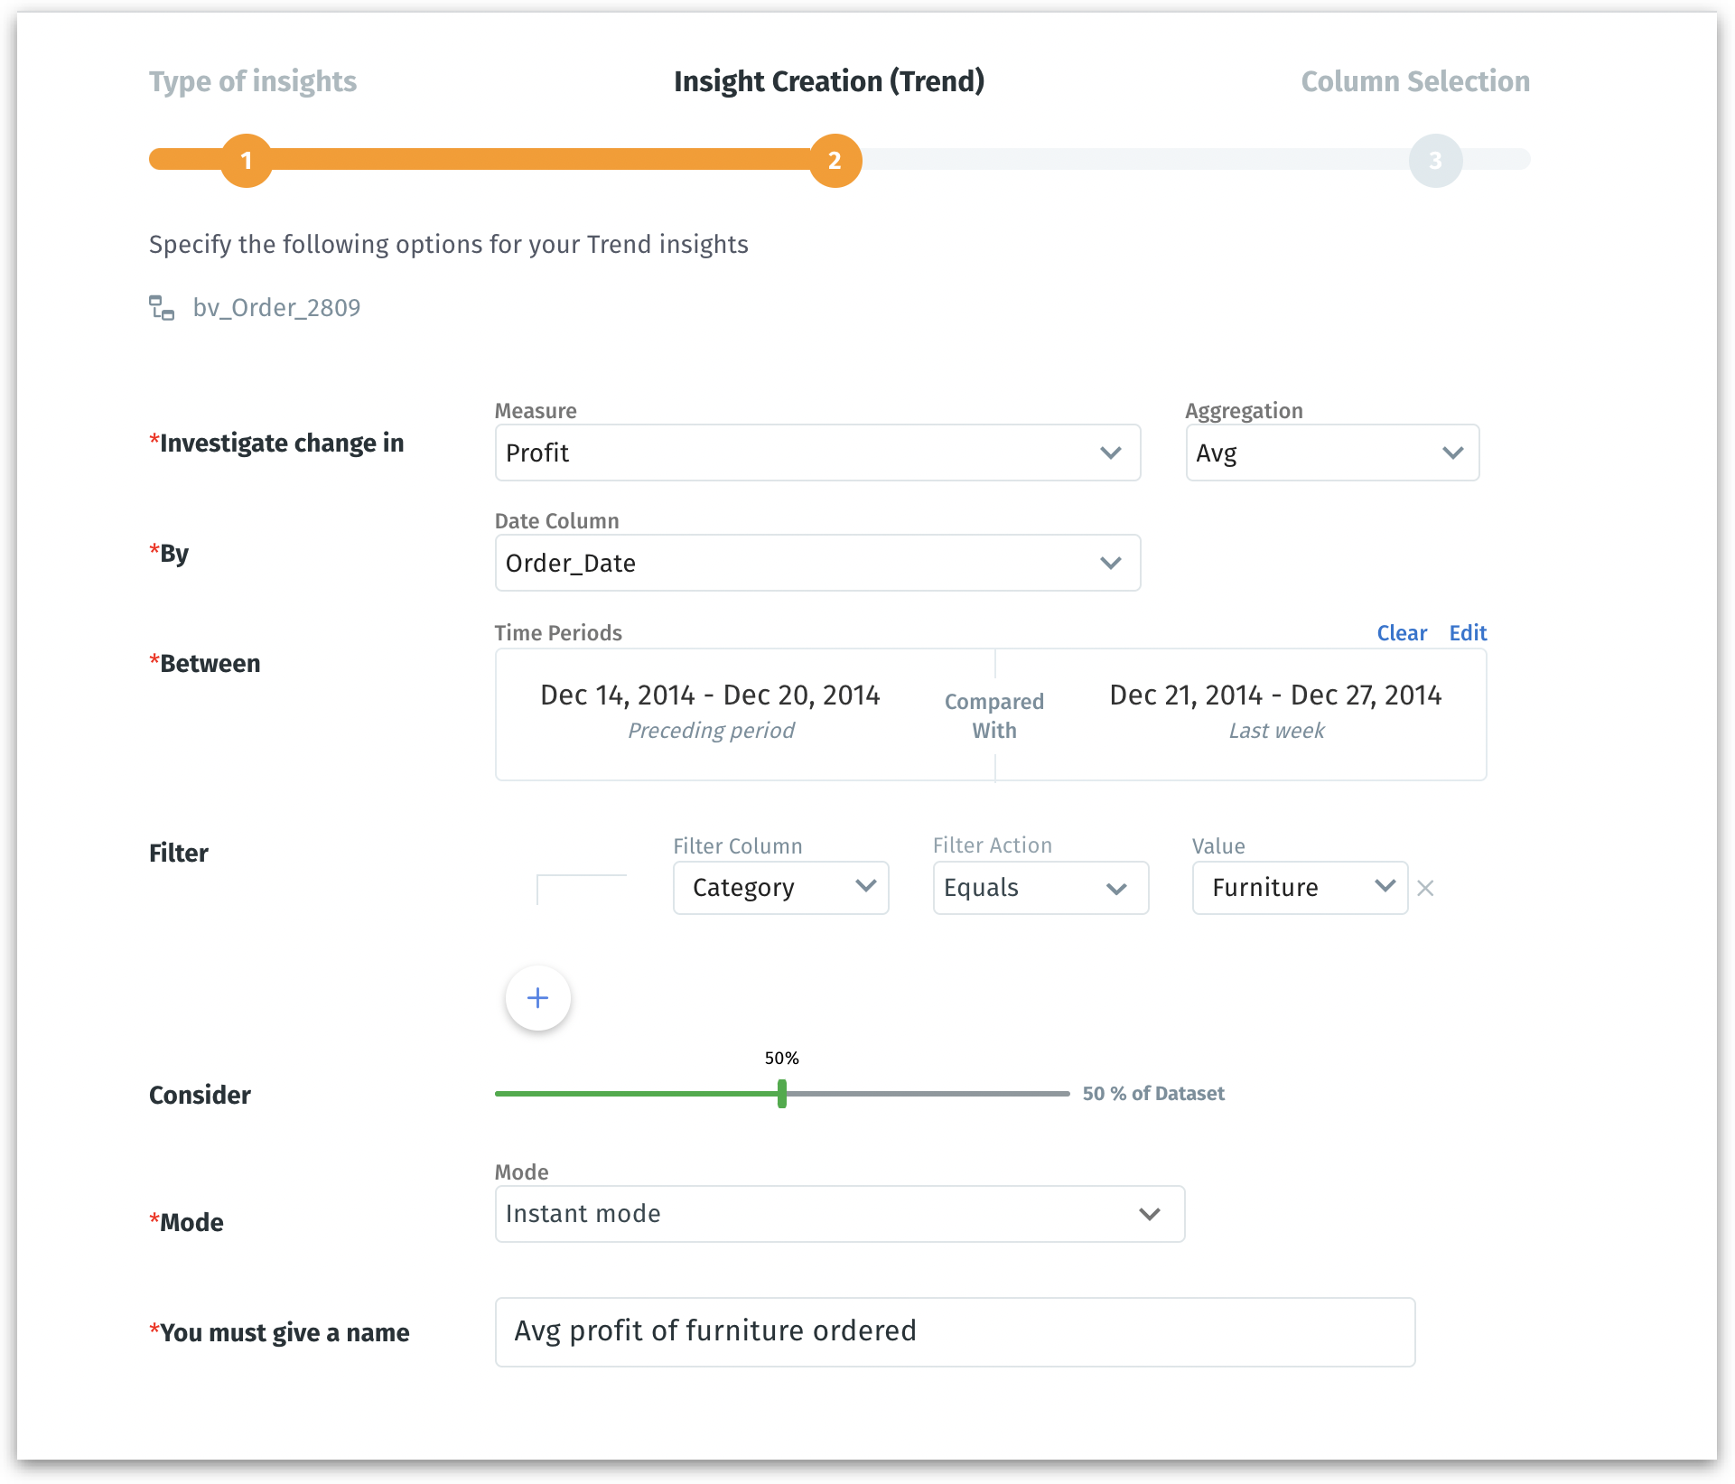1735x1484 pixels.
Task: Click step 1 circle in progress bar
Action: 247,161
